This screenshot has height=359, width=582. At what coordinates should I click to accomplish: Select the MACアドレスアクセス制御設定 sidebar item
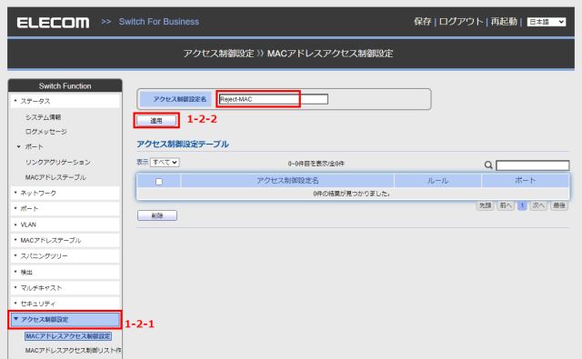tap(68, 336)
